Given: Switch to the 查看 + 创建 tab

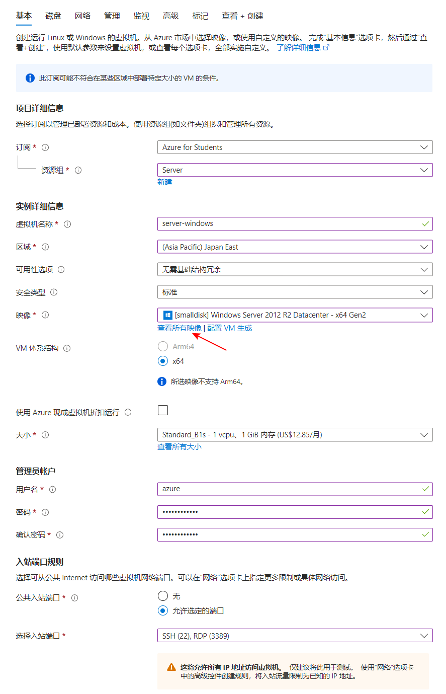Looking at the screenshot, I should pos(242,16).
